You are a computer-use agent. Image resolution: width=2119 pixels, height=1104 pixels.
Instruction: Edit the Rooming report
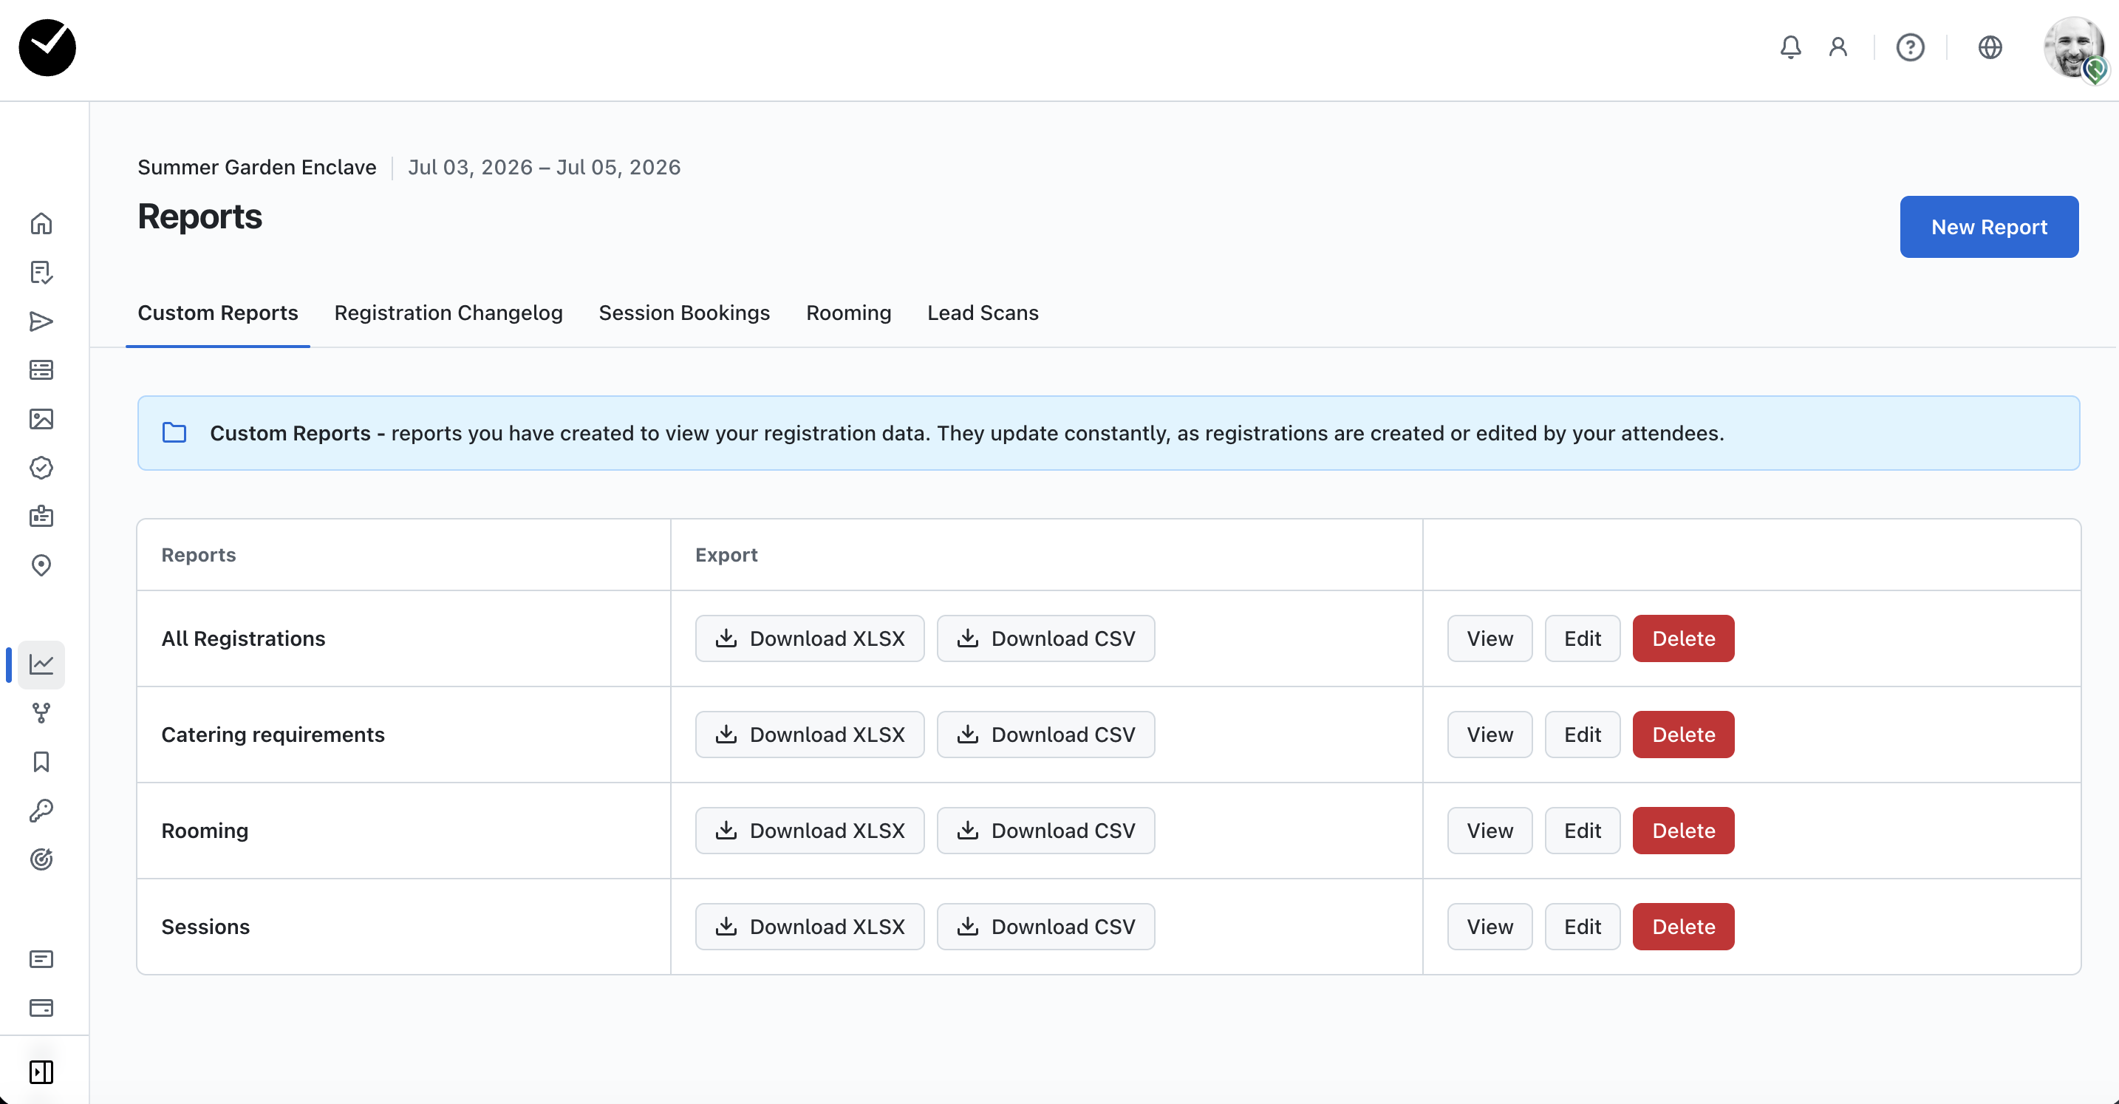pos(1582,831)
